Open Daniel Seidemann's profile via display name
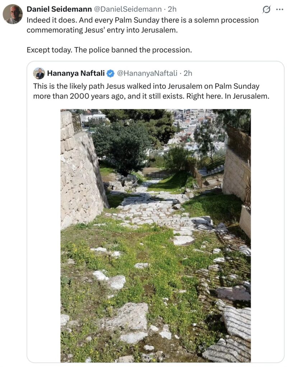Screen dimensions: 287x367 click(59, 9)
